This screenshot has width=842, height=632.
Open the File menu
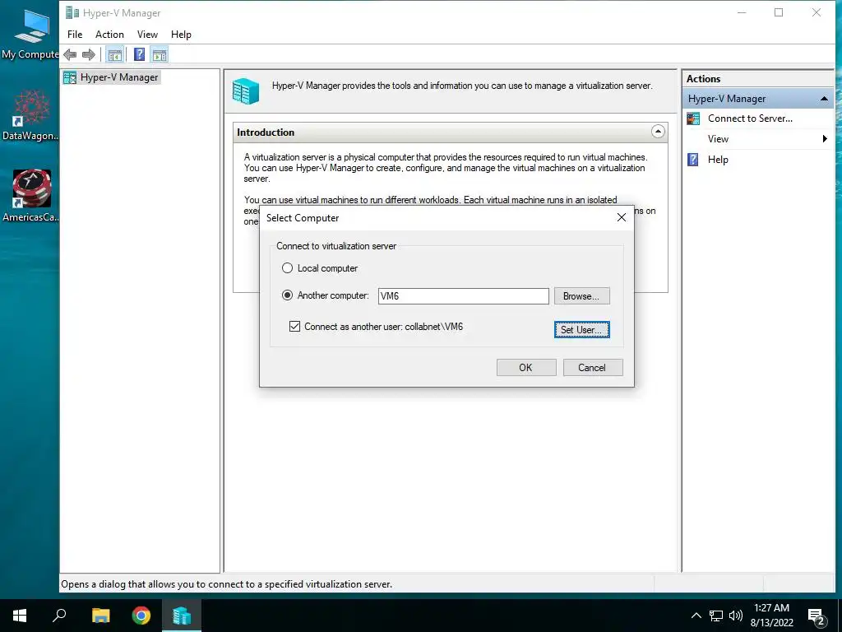[75, 35]
